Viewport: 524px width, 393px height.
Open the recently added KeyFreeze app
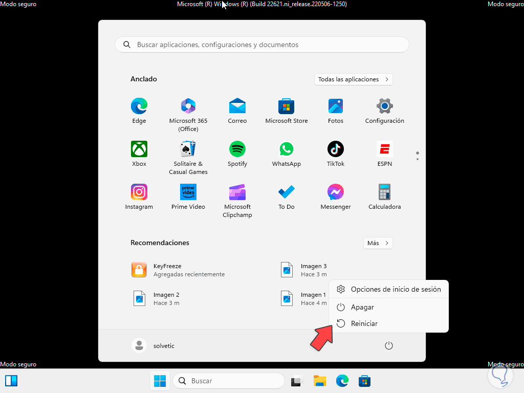(x=169, y=270)
